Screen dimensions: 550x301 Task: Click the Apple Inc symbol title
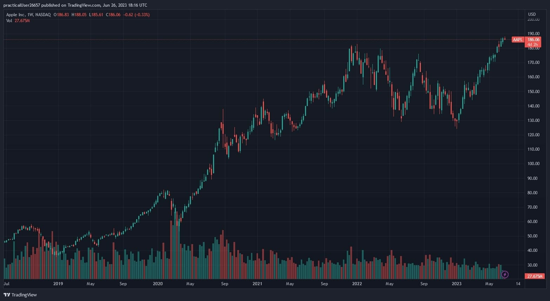click(x=15, y=15)
